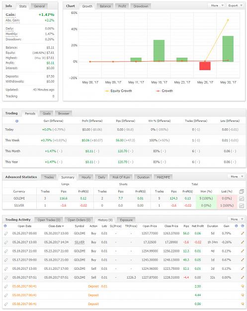This screenshot has height=311, width=247.
Task: Open the Trades tab in Advanced Statistics
Action: click(x=49, y=177)
